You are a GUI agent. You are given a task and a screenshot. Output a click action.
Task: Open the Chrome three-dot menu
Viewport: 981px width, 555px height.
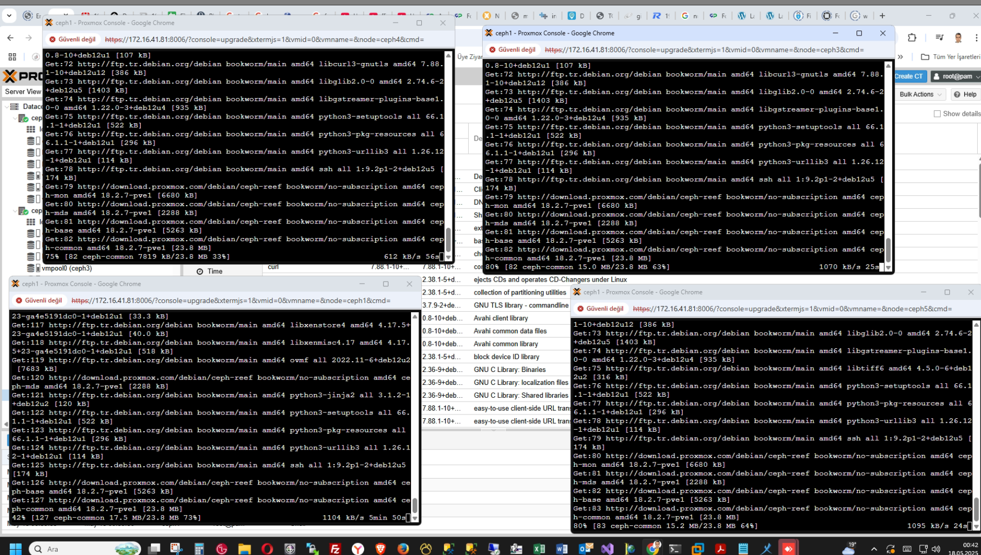976,38
